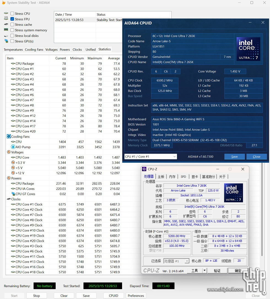The height and width of the screenshot is (299, 270).
Task: Open the Unified tab
Action: (90, 50)
